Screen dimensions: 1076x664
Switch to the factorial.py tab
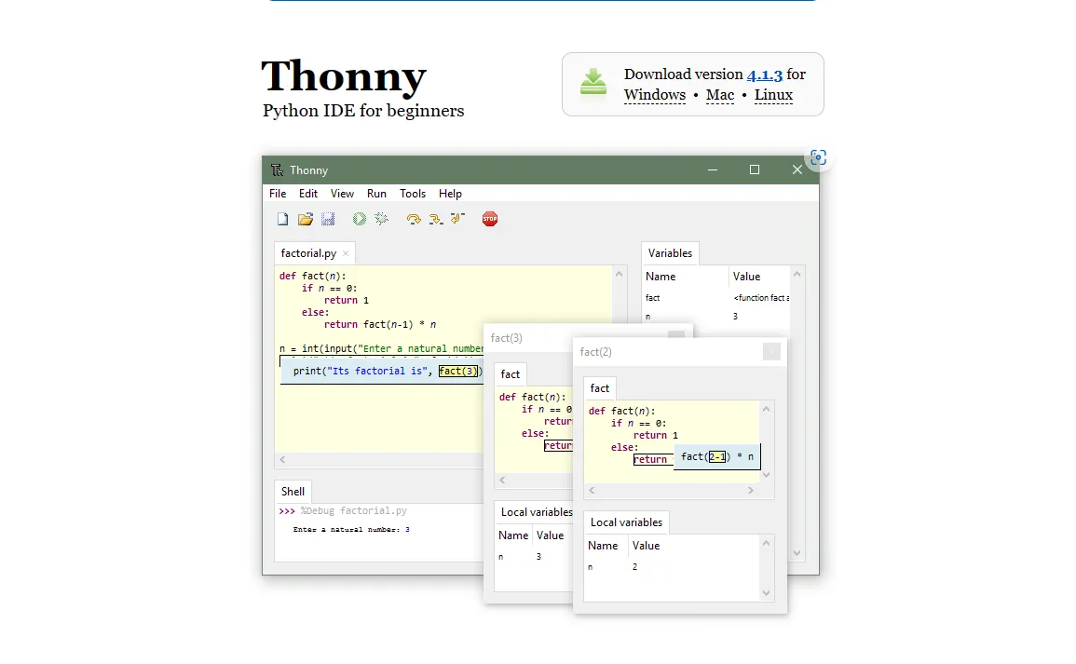pyautogui.click(x=307, y=252)
